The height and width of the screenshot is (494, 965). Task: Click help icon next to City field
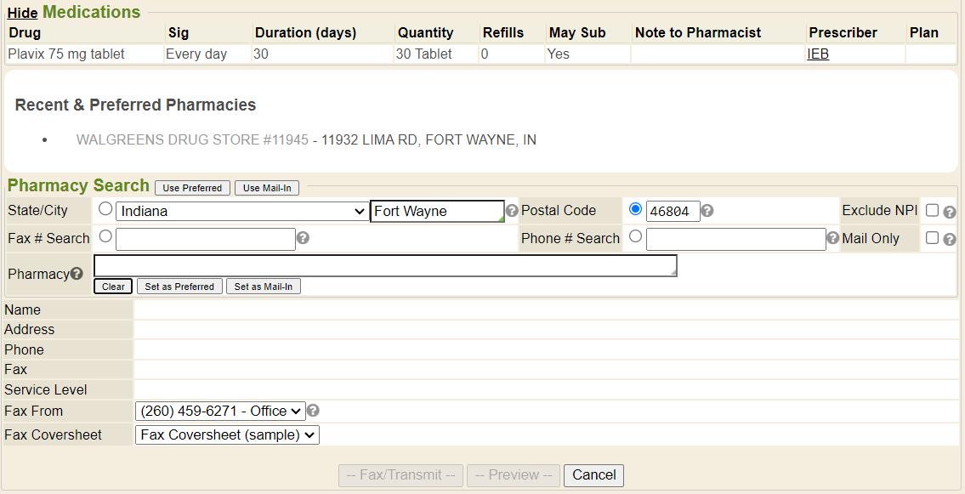512,211
